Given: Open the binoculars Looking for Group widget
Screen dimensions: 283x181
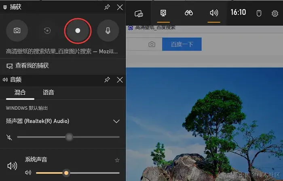Looking at the screenshot, I should pos(189,13).
